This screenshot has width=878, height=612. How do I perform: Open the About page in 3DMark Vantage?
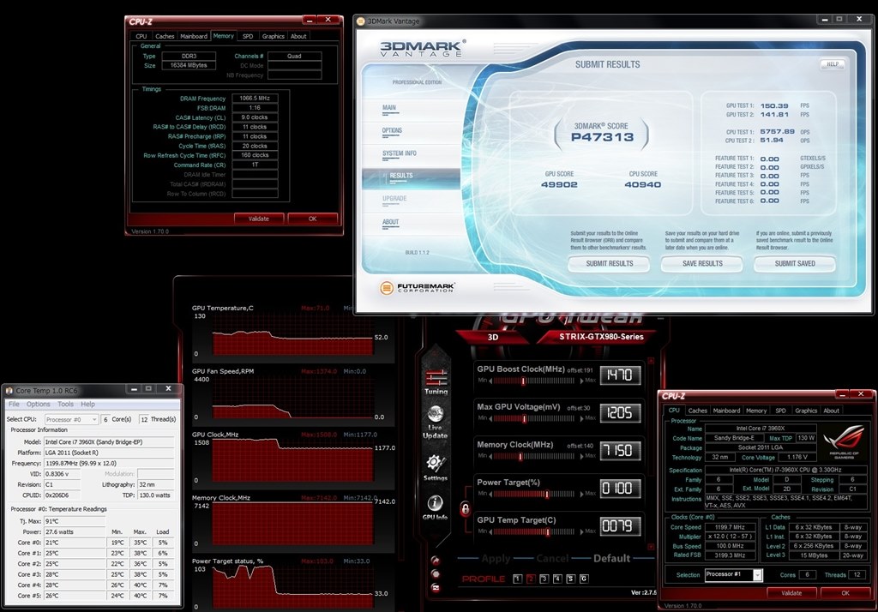(x=390, y=222)
